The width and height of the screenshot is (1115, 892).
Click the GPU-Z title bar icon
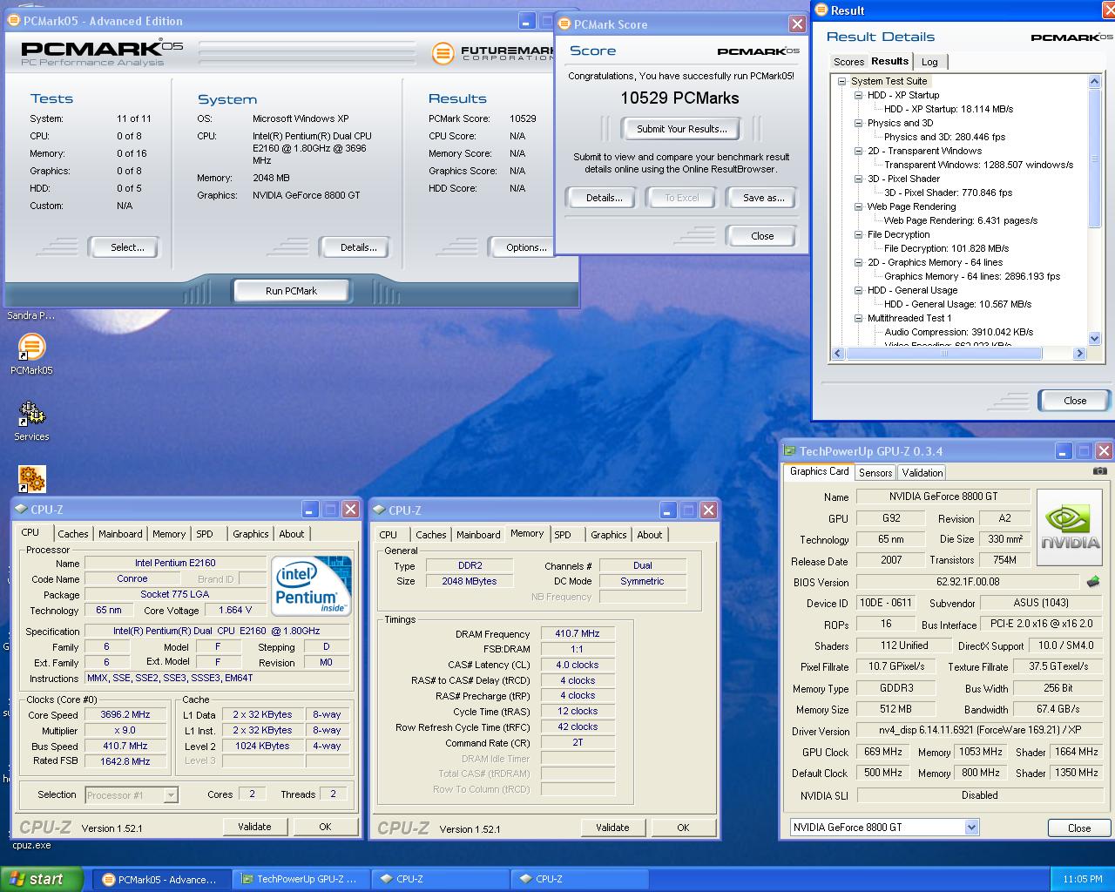tap(790, 451)
